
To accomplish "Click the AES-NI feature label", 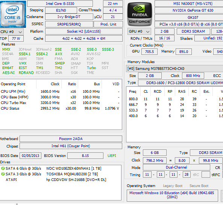I will tap(8, 73).
